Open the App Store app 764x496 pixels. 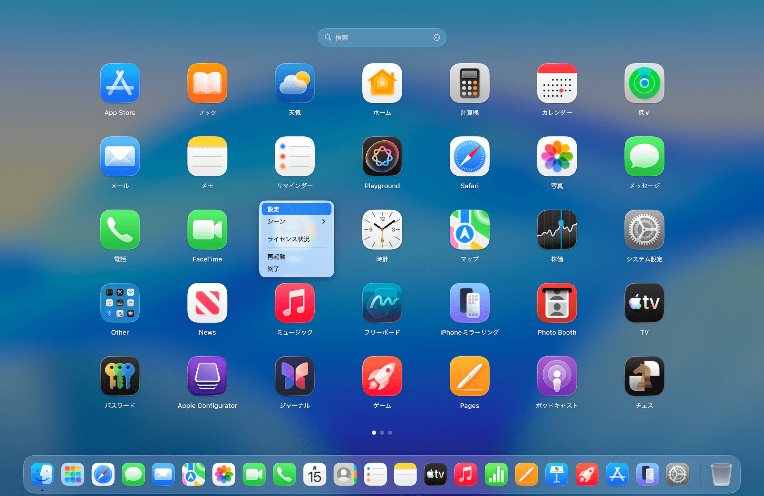[x=120, y=83]
